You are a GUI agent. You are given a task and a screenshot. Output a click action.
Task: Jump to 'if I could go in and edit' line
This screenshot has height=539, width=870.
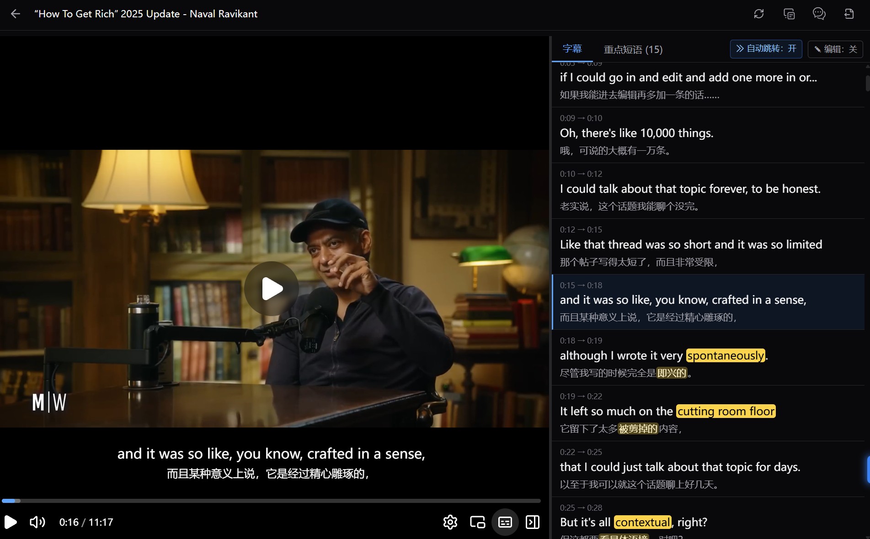coord(688,78)
